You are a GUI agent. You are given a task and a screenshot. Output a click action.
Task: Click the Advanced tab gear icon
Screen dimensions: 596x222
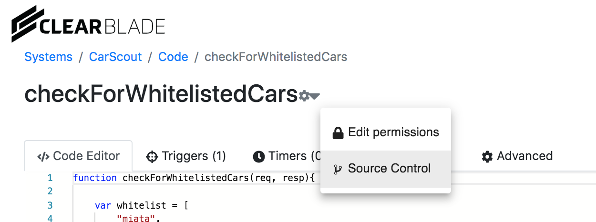[x=487, y=156]
